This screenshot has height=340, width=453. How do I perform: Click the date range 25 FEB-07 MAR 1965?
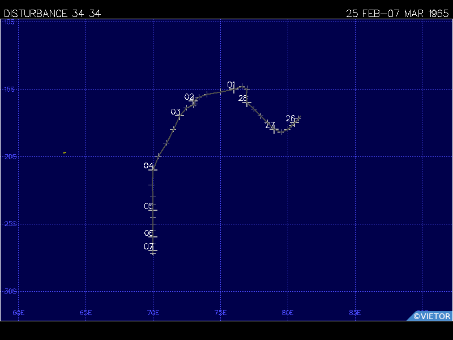(x=398, y=14)
